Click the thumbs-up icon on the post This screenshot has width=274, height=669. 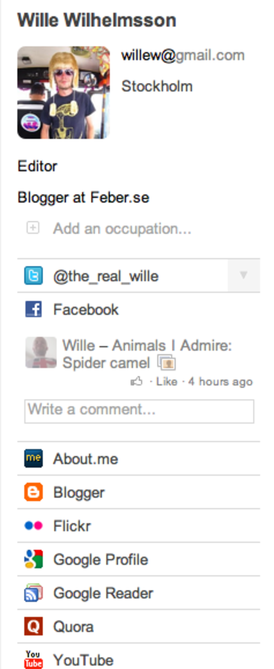tap(136, 381)
